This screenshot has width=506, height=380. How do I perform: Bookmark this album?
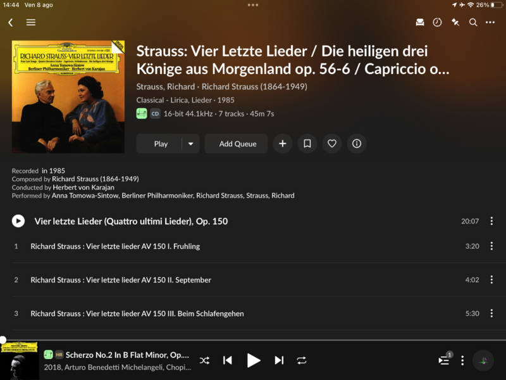[x=307, y=144]
